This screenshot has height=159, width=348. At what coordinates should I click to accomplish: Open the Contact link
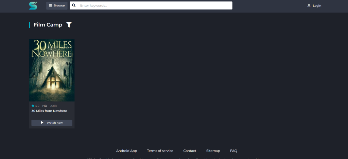[190, 151]
